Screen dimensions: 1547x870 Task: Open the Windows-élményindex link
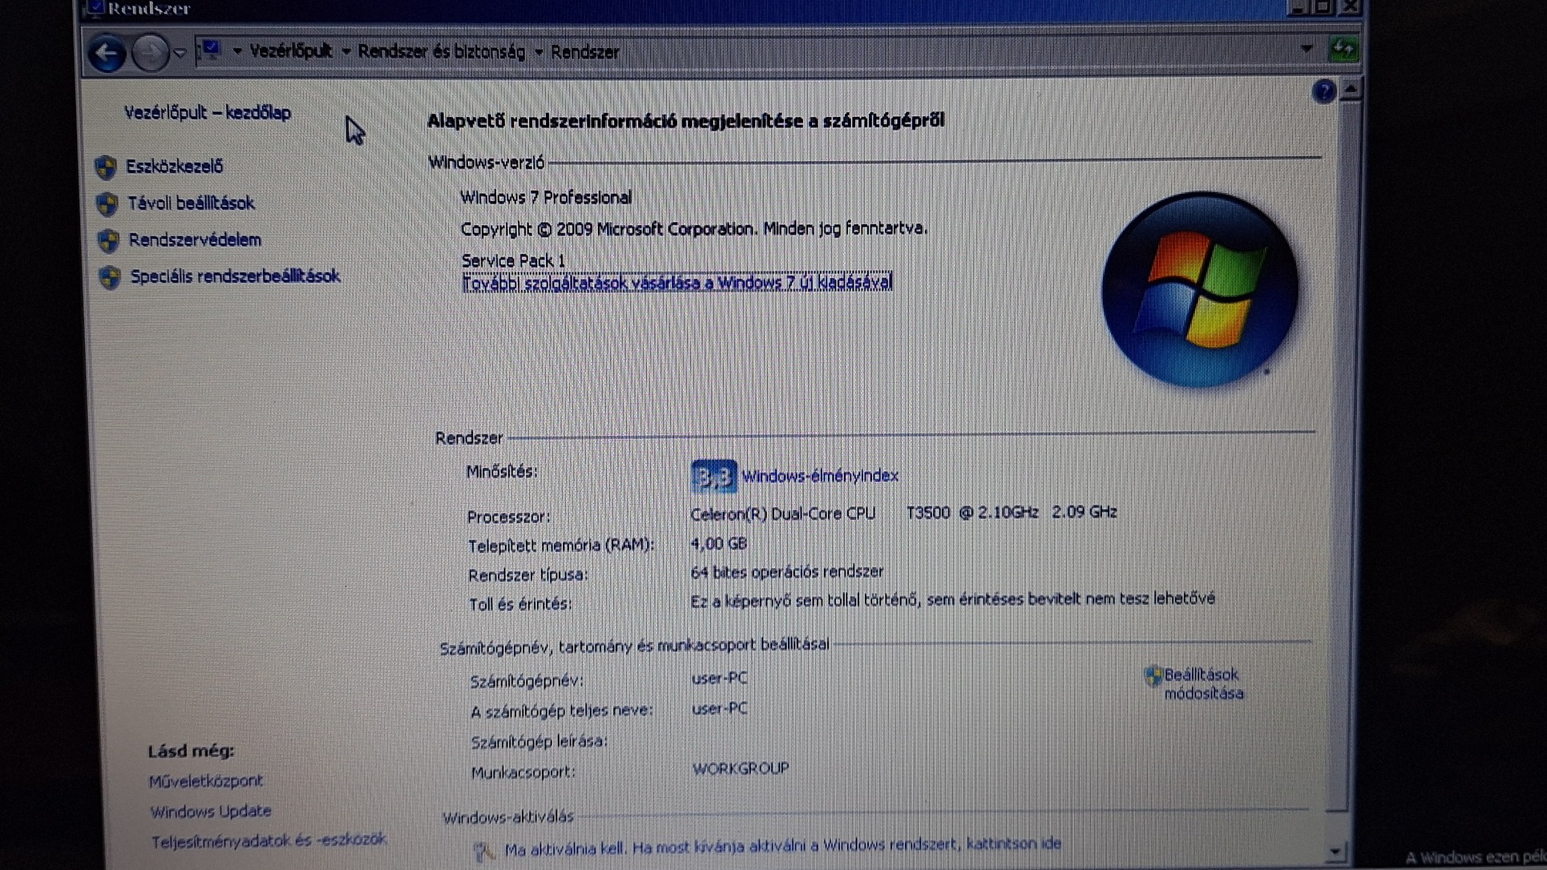point(819,476)
